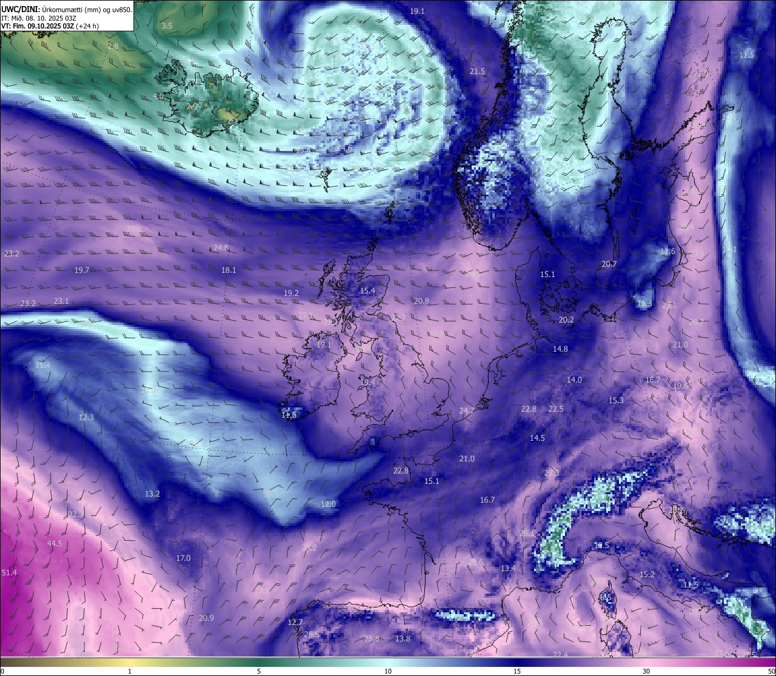This screenshot has width=776, height=676.
Task: Click the 15.4 value over Scotland
Action: (367, 290)
